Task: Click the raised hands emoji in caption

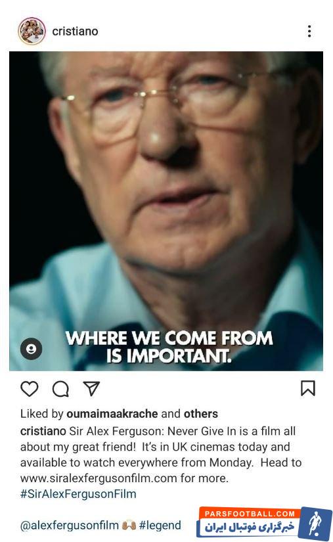Action: (x=129, y=526)
